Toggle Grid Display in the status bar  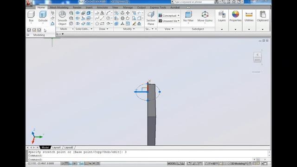click(66, 163)
